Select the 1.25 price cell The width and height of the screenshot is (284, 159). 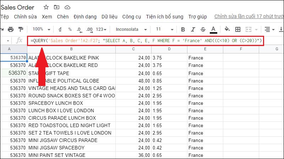pyautogui.click(x=169, y=88)
